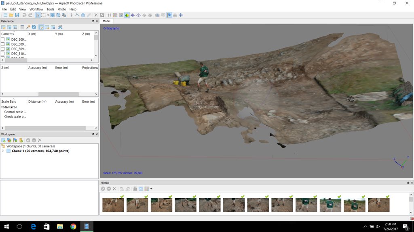Expand the Chunk 1 tree node
Image resolution: width=414 pixels, height=232 pixels.
pyautogui.click(x=3, y=151)
